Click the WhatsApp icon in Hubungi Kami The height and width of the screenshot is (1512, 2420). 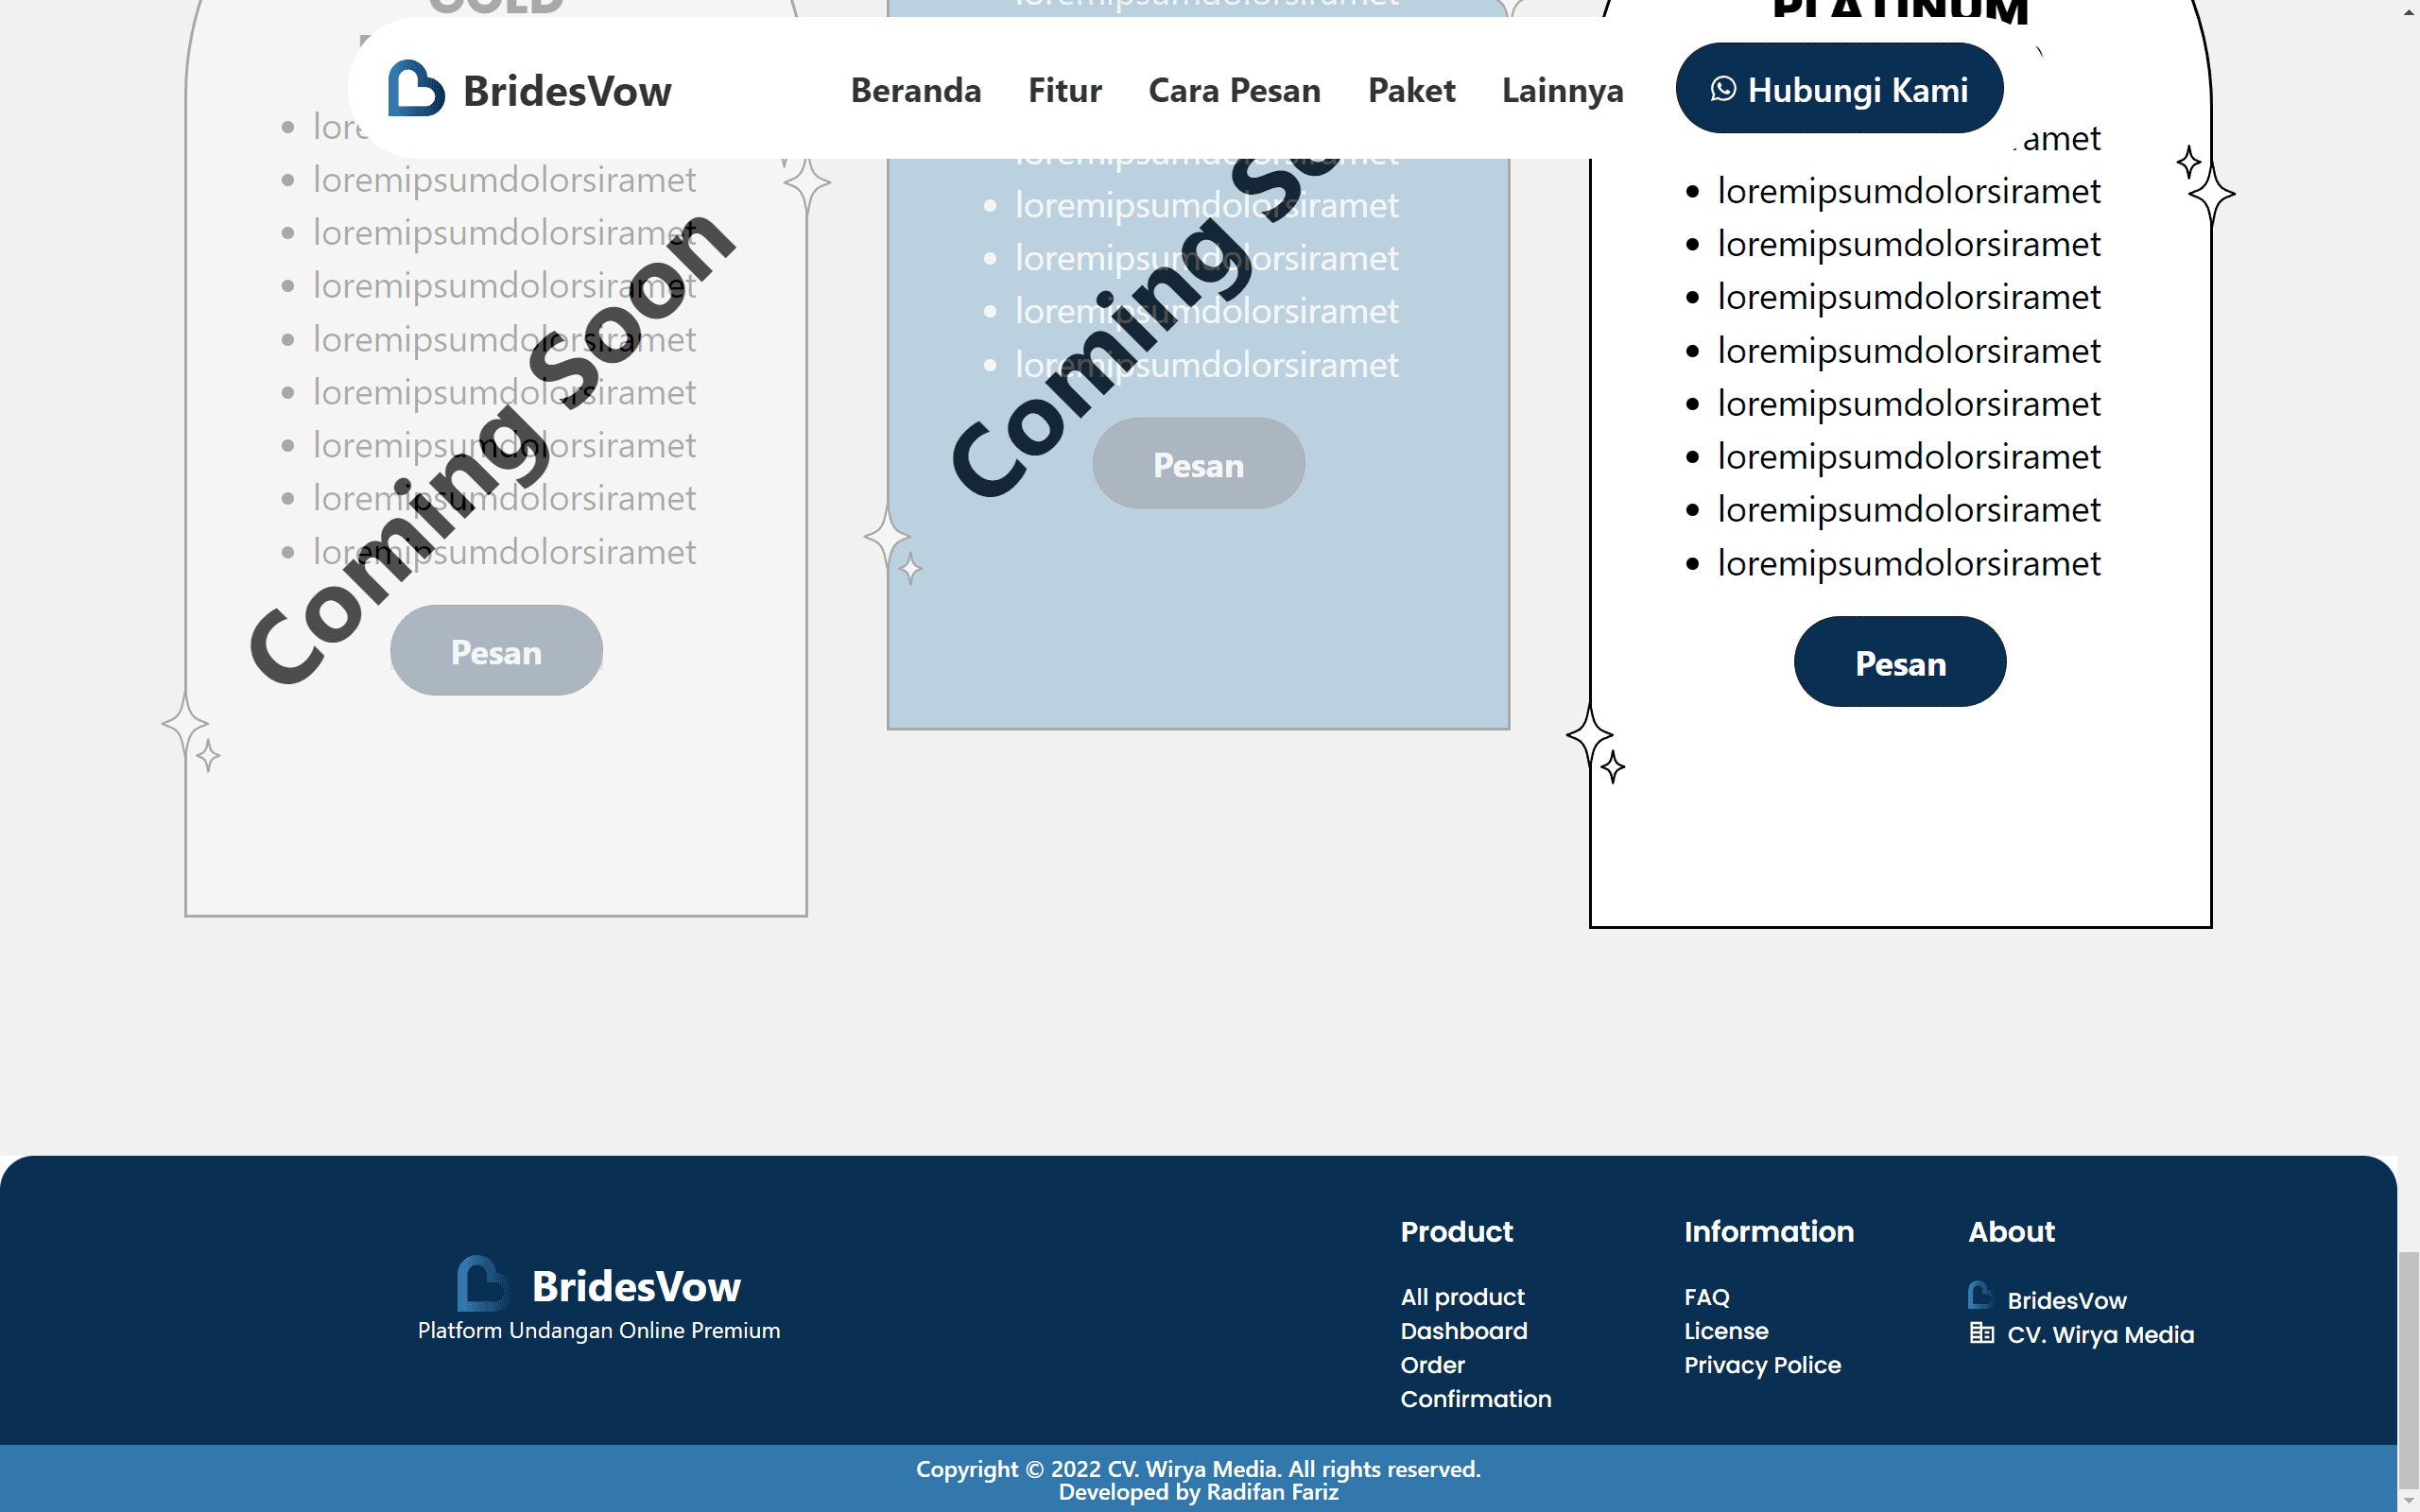click(x=1723, y=89)
